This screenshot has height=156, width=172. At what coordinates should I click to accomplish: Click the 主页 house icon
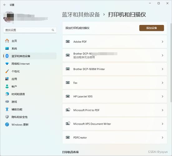point(7,41)
